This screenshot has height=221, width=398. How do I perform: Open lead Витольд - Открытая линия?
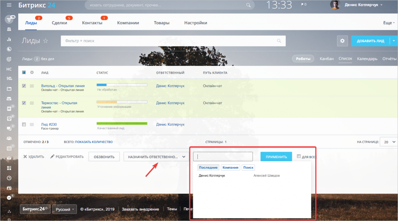[x=63, y=86]
